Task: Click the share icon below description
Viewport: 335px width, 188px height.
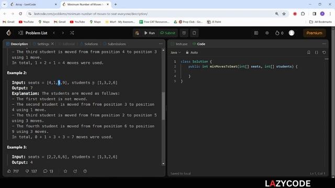Action: click(75, 171)
